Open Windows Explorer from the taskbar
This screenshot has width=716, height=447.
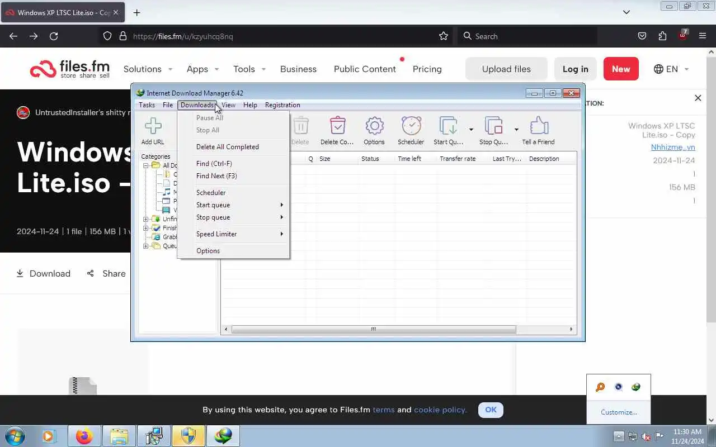point(119,436)
